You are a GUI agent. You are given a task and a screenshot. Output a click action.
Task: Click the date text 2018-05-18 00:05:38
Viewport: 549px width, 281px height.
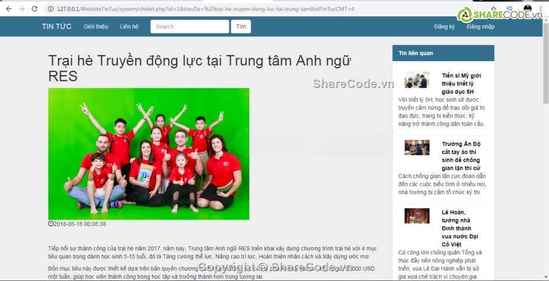pos(80,224)
